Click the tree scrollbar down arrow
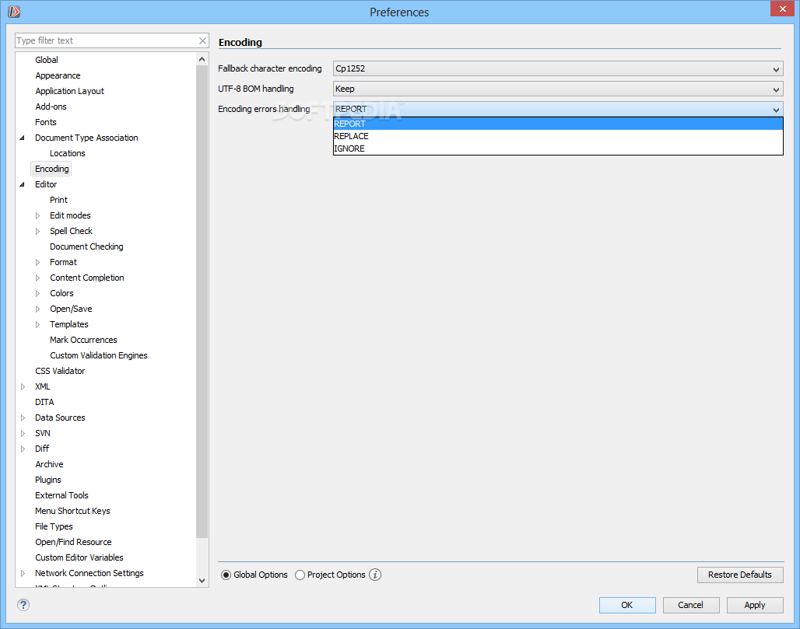The height and width of the screenshot is (629, 800). coord(202,580)
